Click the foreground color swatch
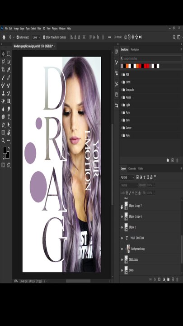183x326 pixels. 5,150
